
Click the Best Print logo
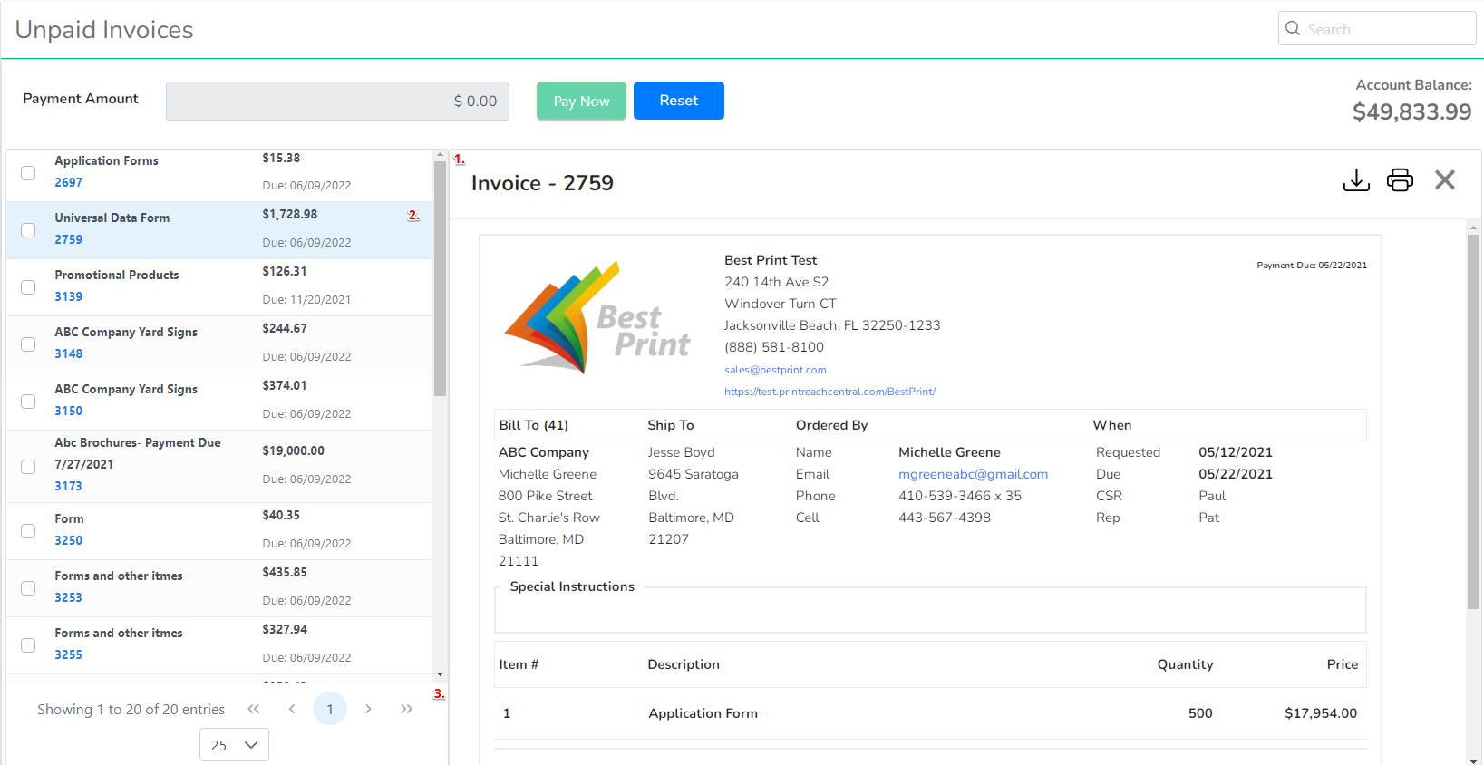click(597, 318)
